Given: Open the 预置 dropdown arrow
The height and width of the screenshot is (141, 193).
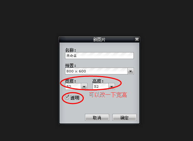Looking at the screenshot, I should 131,71.
